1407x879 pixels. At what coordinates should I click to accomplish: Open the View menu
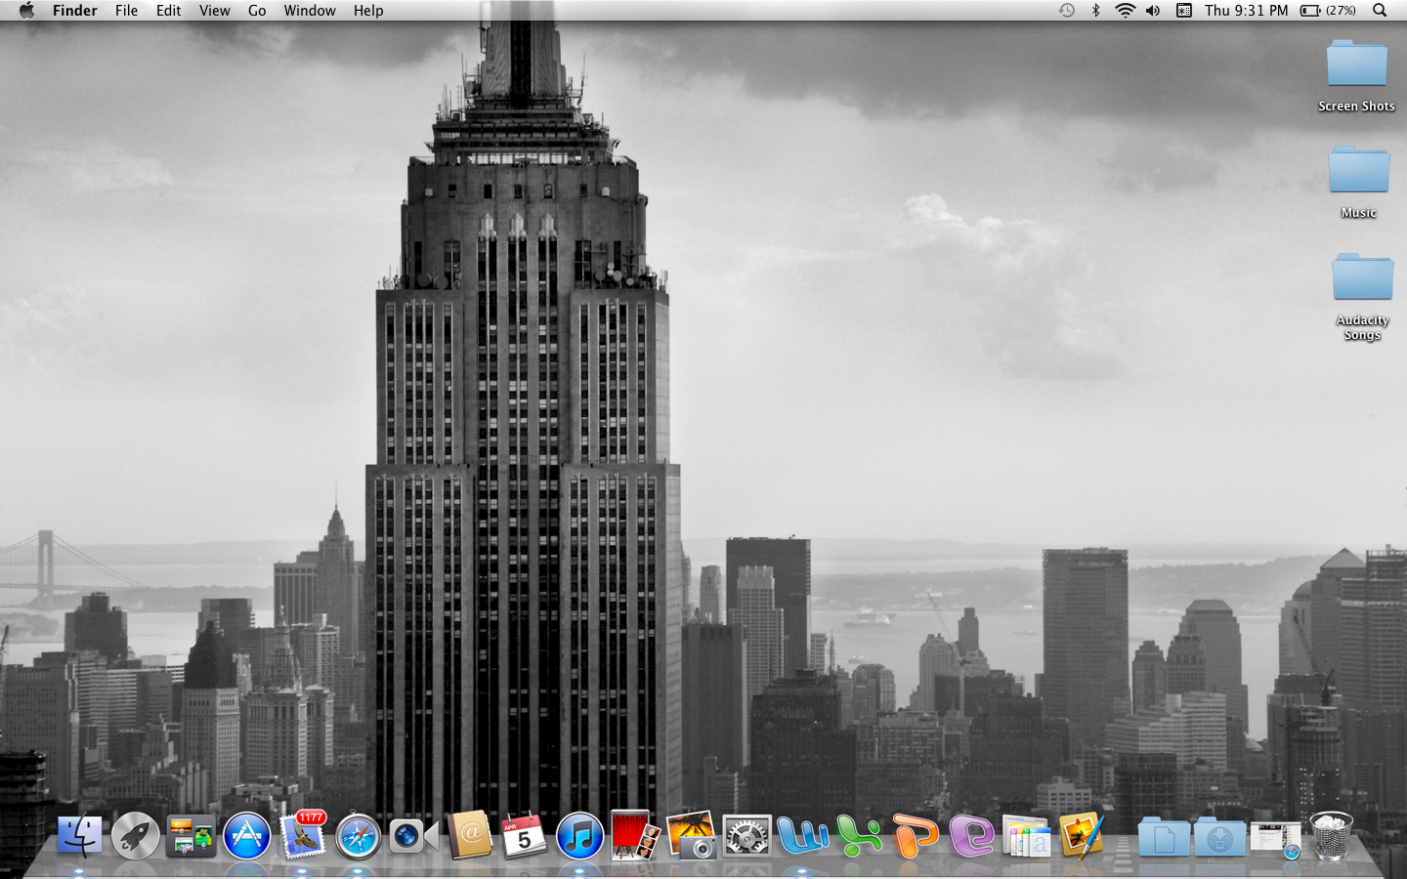pos(214,11)
